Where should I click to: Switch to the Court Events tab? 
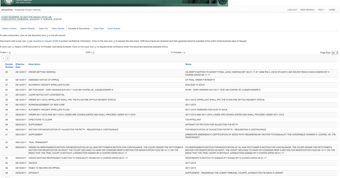pos(114,29)
